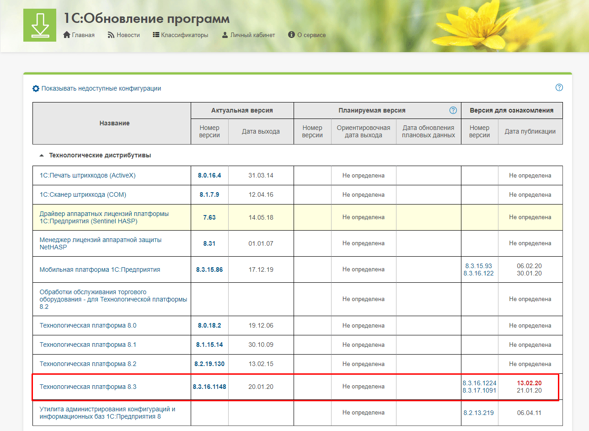Click Ориентировочная дата выхода column header
Image resolution: width=589 pixels, height=431 pixels.
tap(364, 131)
